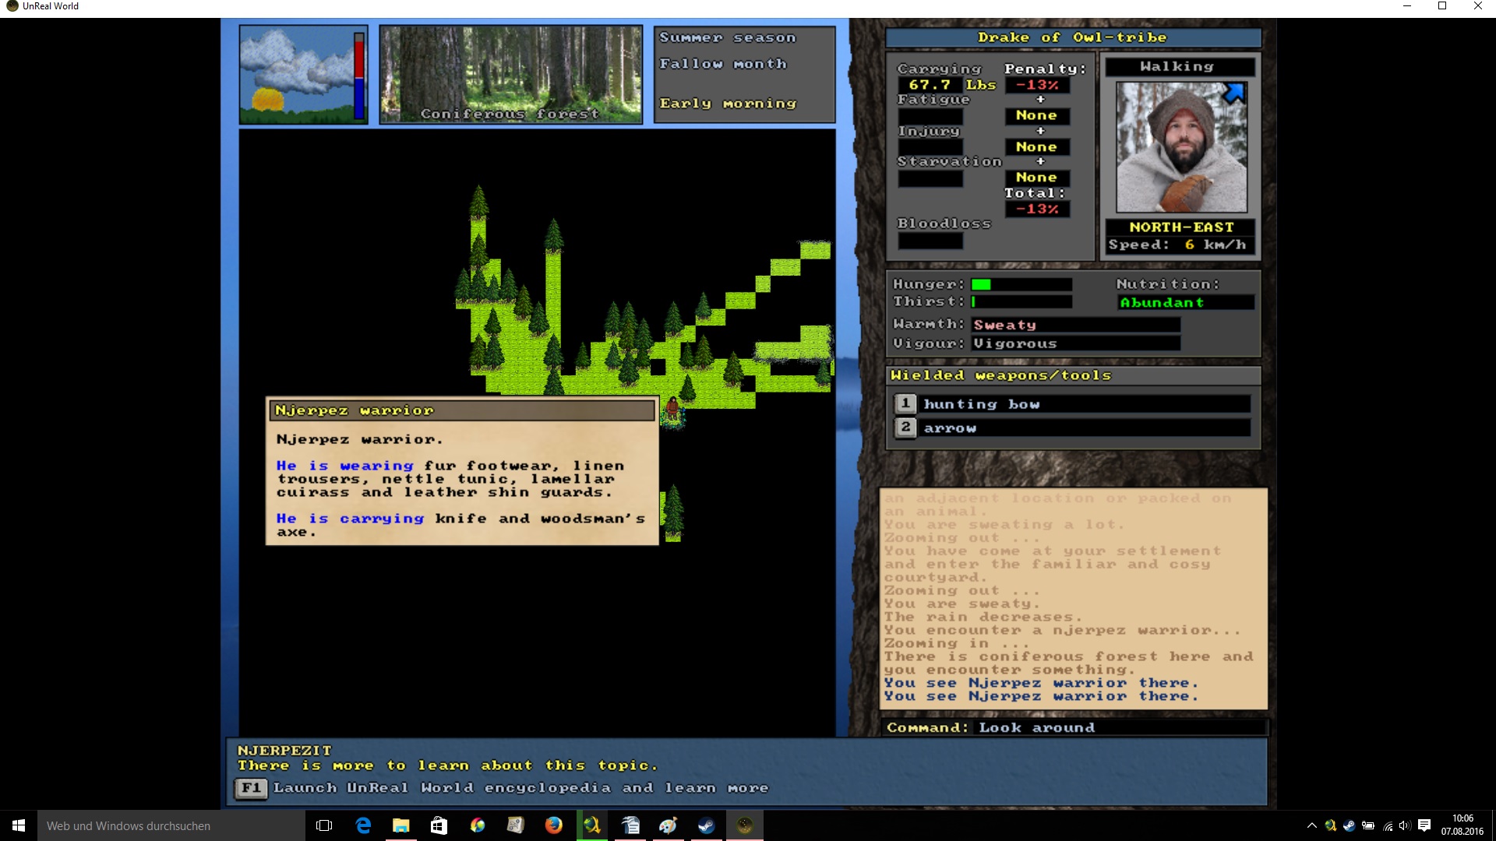
Task: Open the Steam taskbar icon
Action: pyautogui.click(x=706, y=825)
